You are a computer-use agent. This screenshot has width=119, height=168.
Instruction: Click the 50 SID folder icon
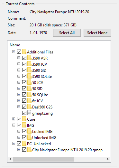coord(29,88)
